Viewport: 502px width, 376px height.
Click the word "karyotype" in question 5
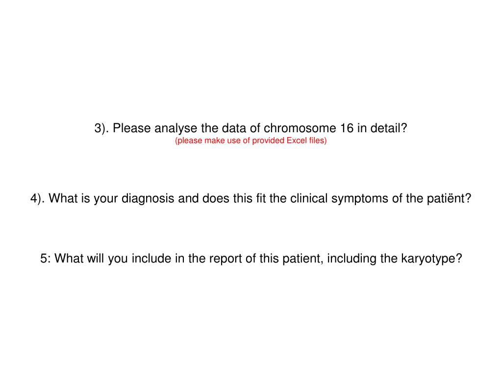[431, 258]
